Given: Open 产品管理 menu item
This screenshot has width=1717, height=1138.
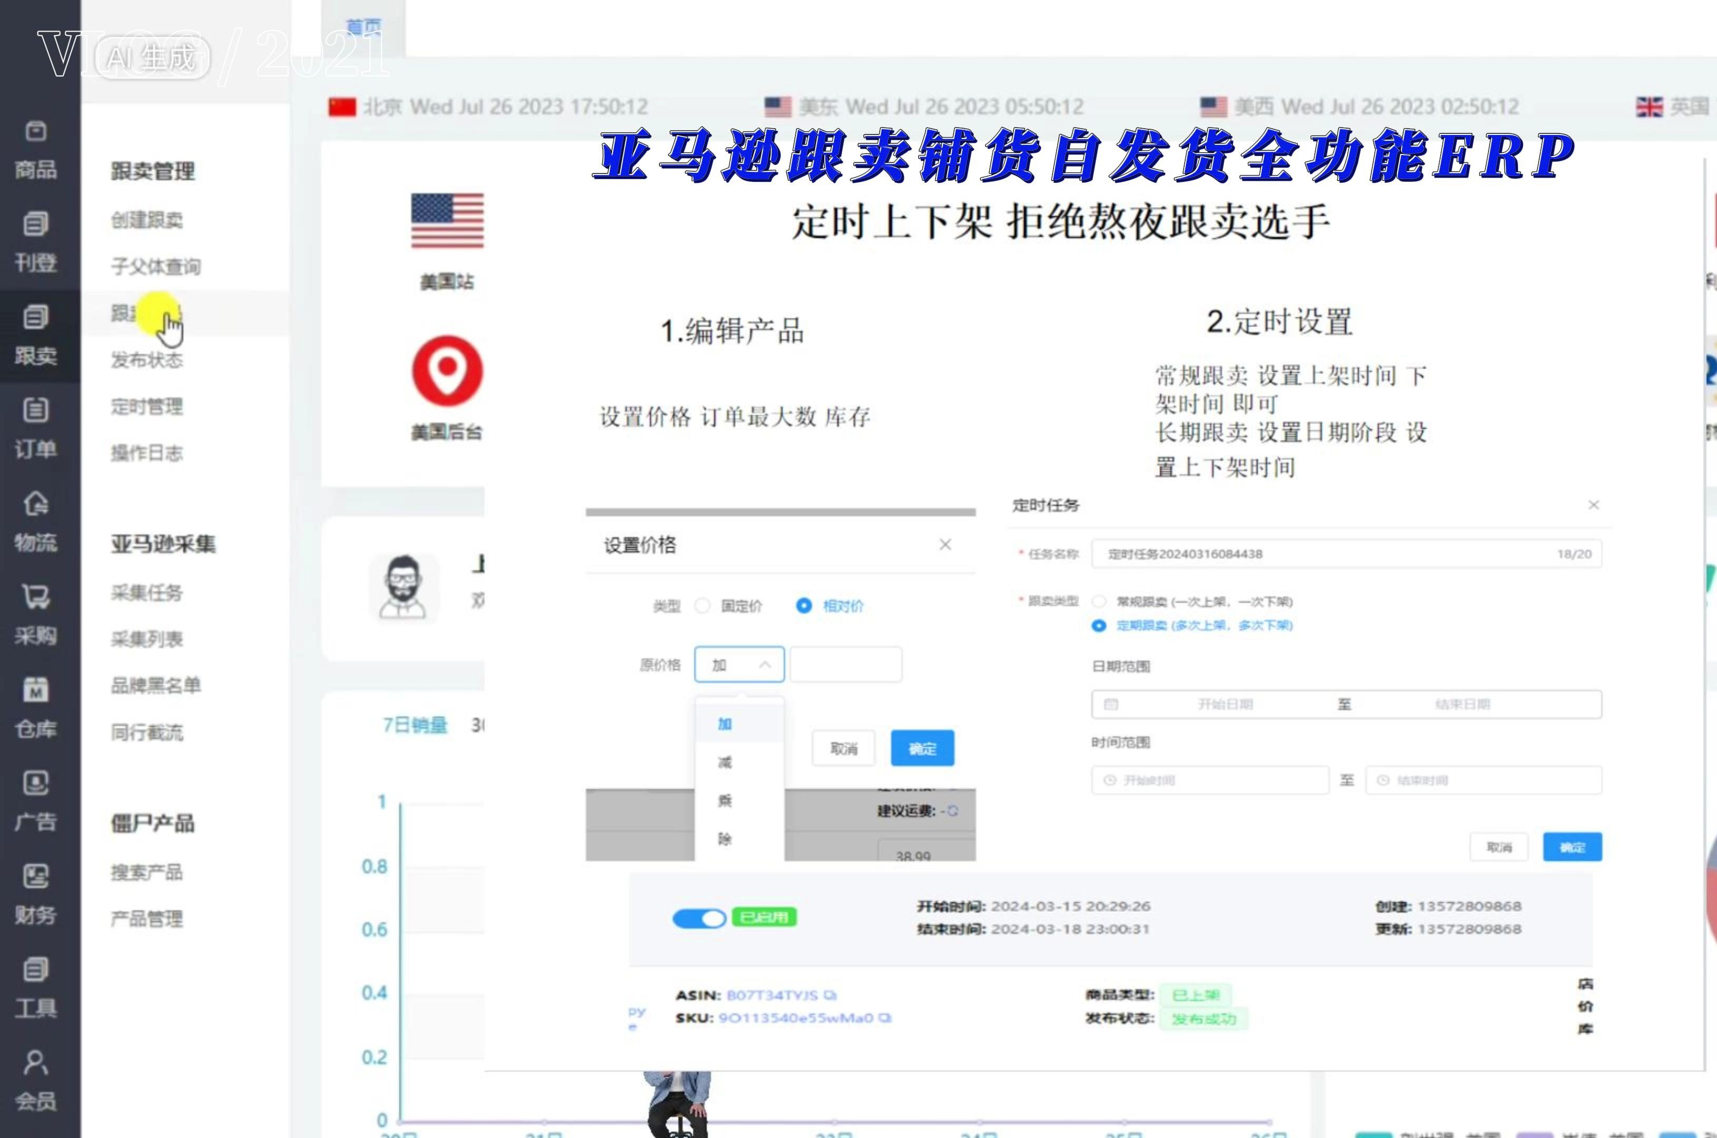Looking at the screenshot, I should [146, 919].
